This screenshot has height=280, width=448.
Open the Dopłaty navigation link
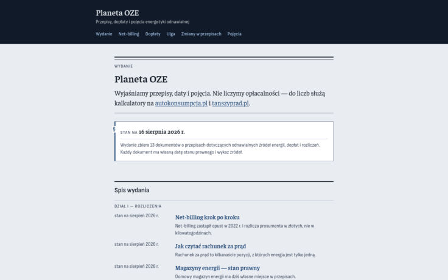click(x=153, y=34)
